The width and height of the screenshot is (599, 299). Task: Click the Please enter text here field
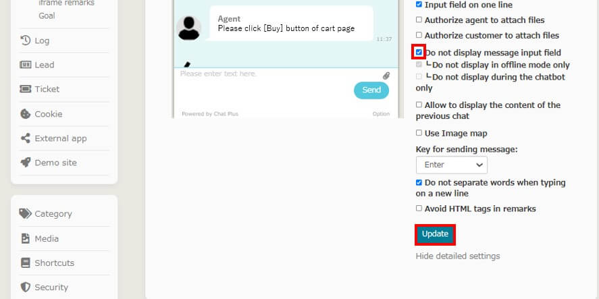click(279, 74)
